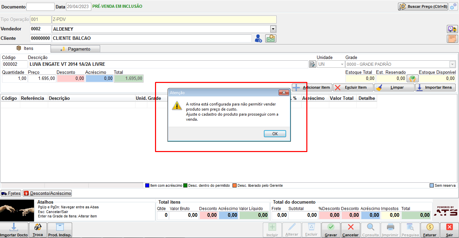Click the Pesquisa toolbar button

coord(410,230)
